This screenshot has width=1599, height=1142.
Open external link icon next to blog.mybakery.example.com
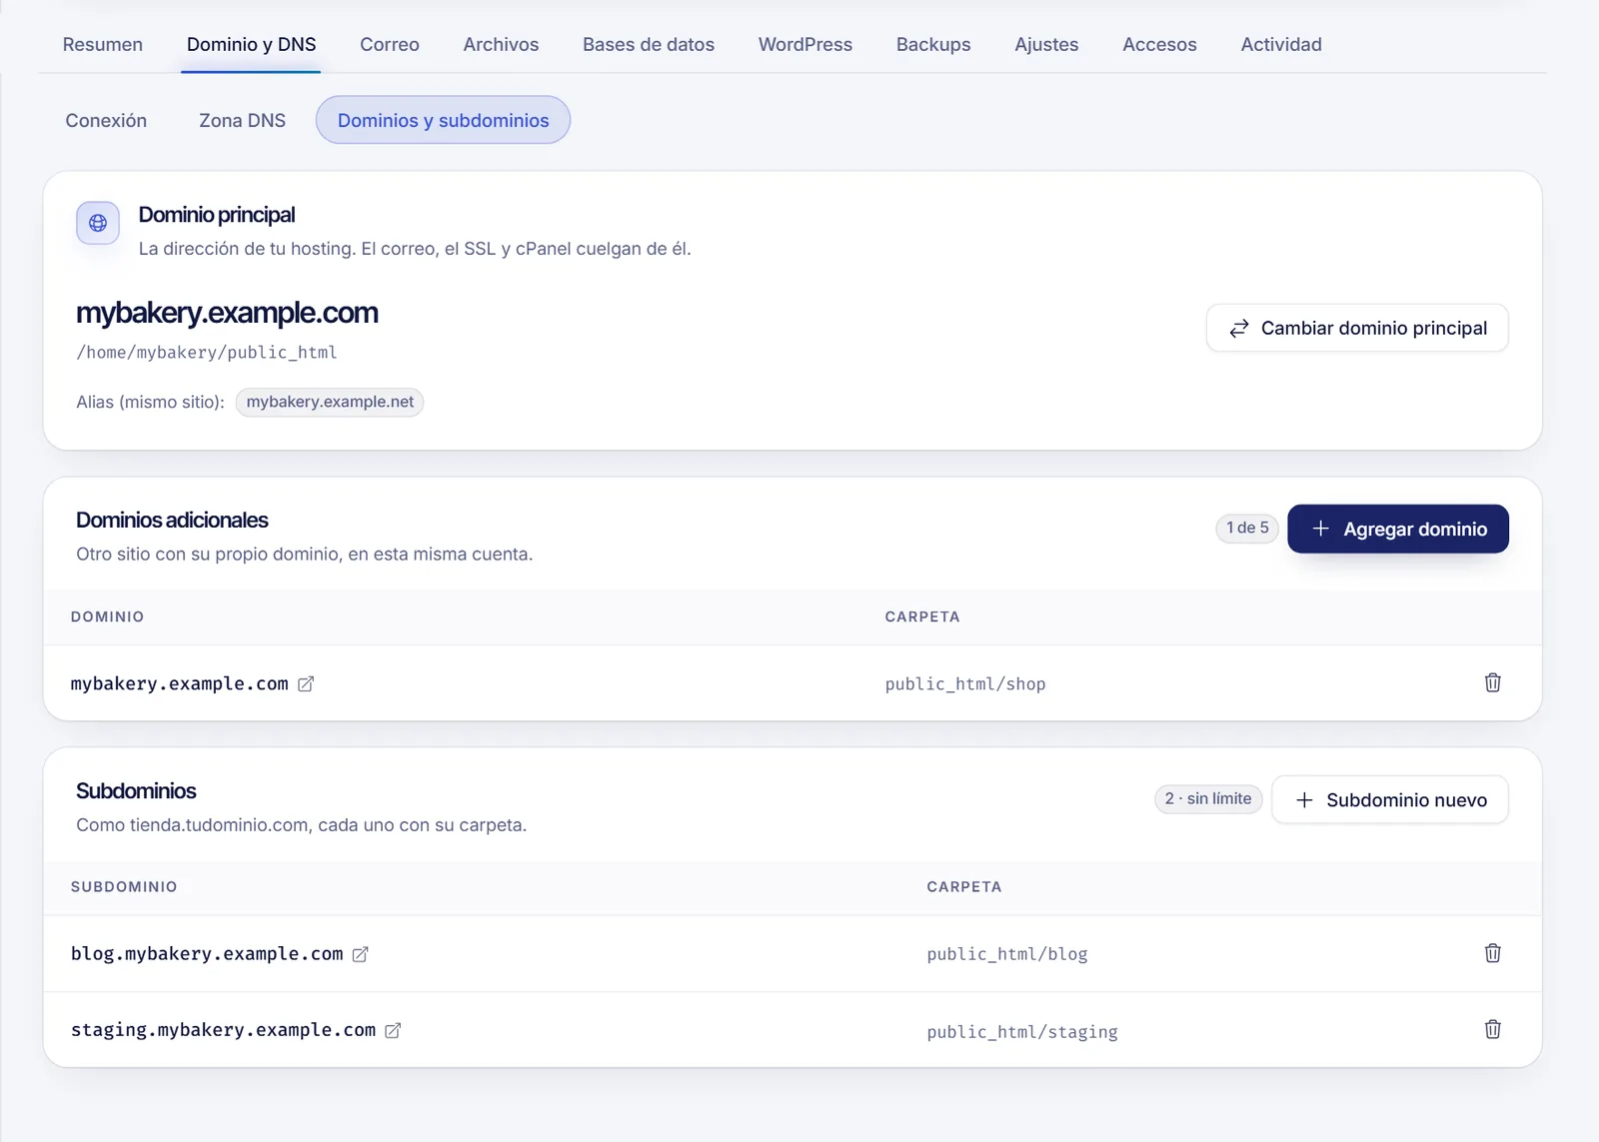[361, 954]
